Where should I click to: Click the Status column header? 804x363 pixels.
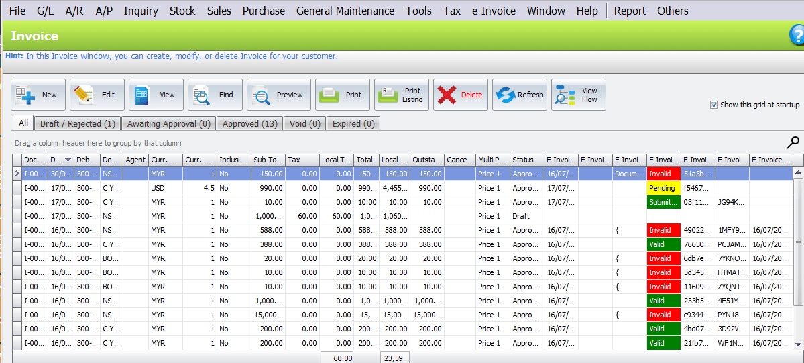(527, 160)
